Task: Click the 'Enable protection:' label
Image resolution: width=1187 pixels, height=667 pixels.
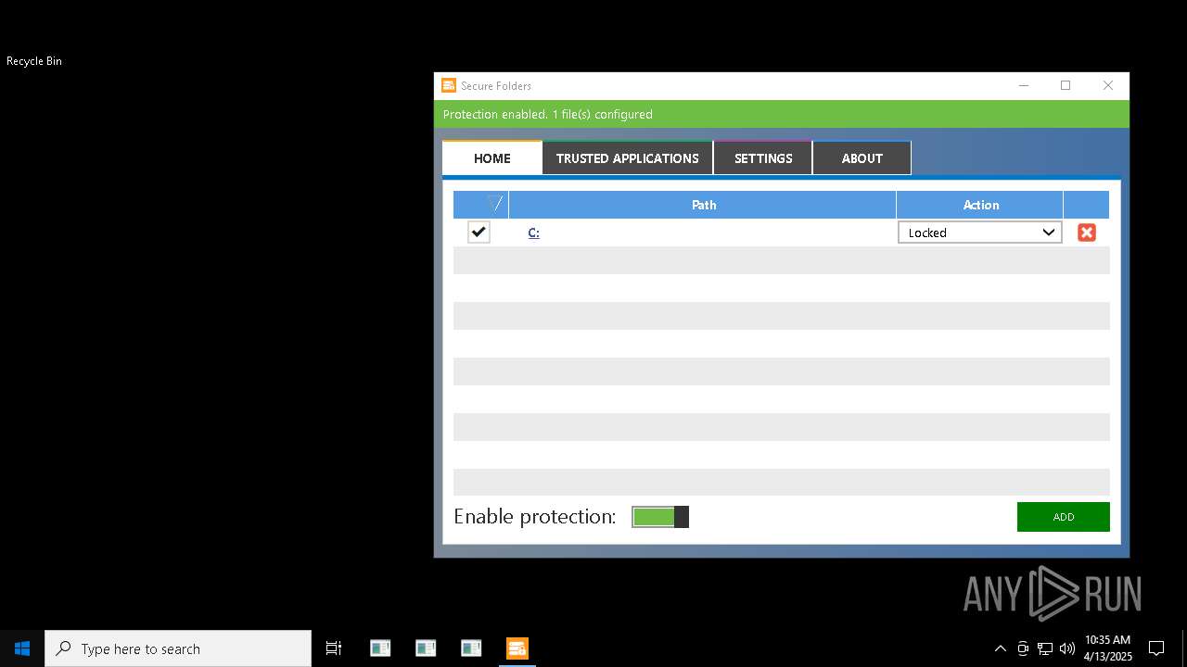Action: coord(535,517)
